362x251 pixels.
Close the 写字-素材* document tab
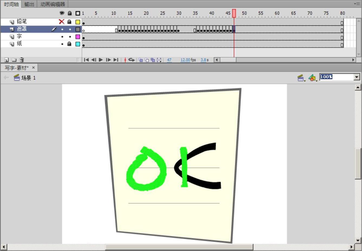[x=33, y=68]
